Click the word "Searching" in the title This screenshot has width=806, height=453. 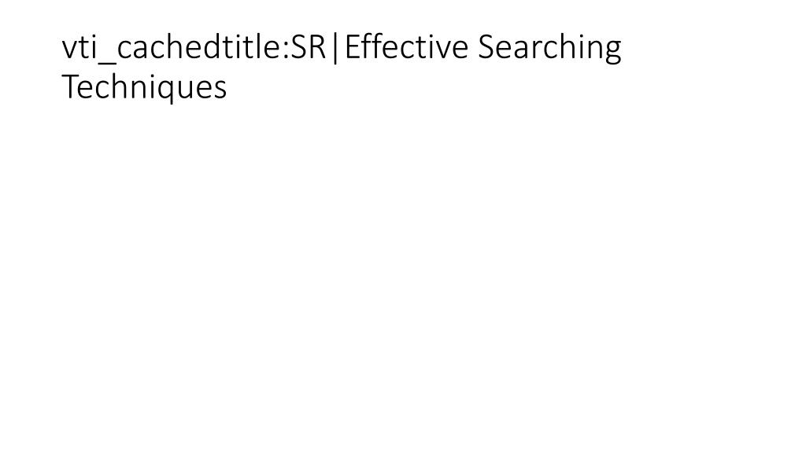549,48
